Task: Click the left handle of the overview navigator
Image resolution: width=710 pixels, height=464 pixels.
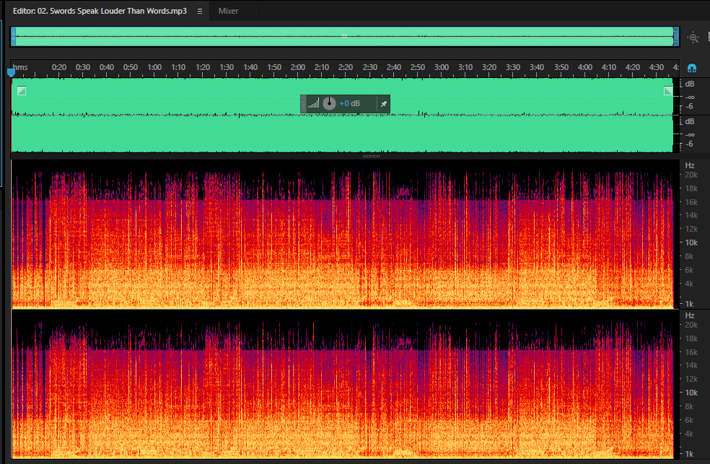Action: [x=14, y=37]
